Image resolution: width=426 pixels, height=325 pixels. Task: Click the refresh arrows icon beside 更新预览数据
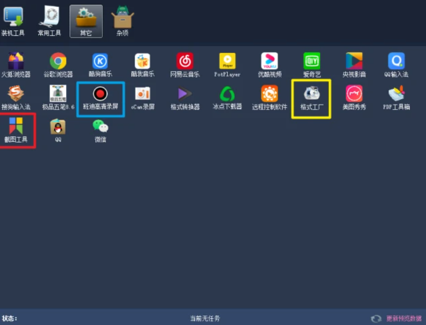(376, 318)
